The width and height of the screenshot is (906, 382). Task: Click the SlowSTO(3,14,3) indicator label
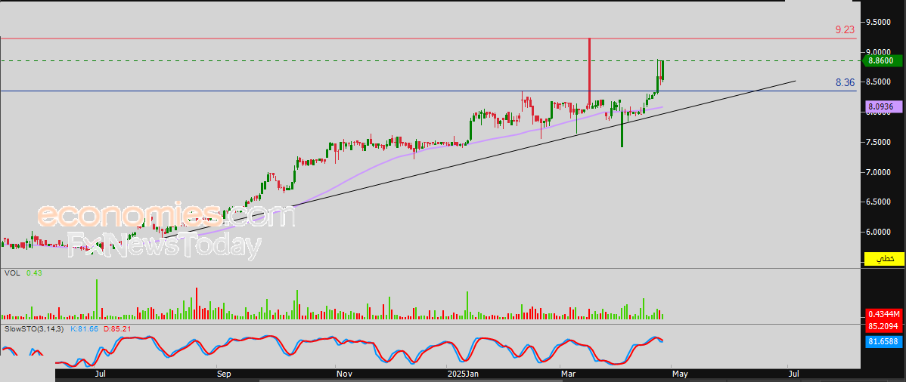[x=35, y=329]
